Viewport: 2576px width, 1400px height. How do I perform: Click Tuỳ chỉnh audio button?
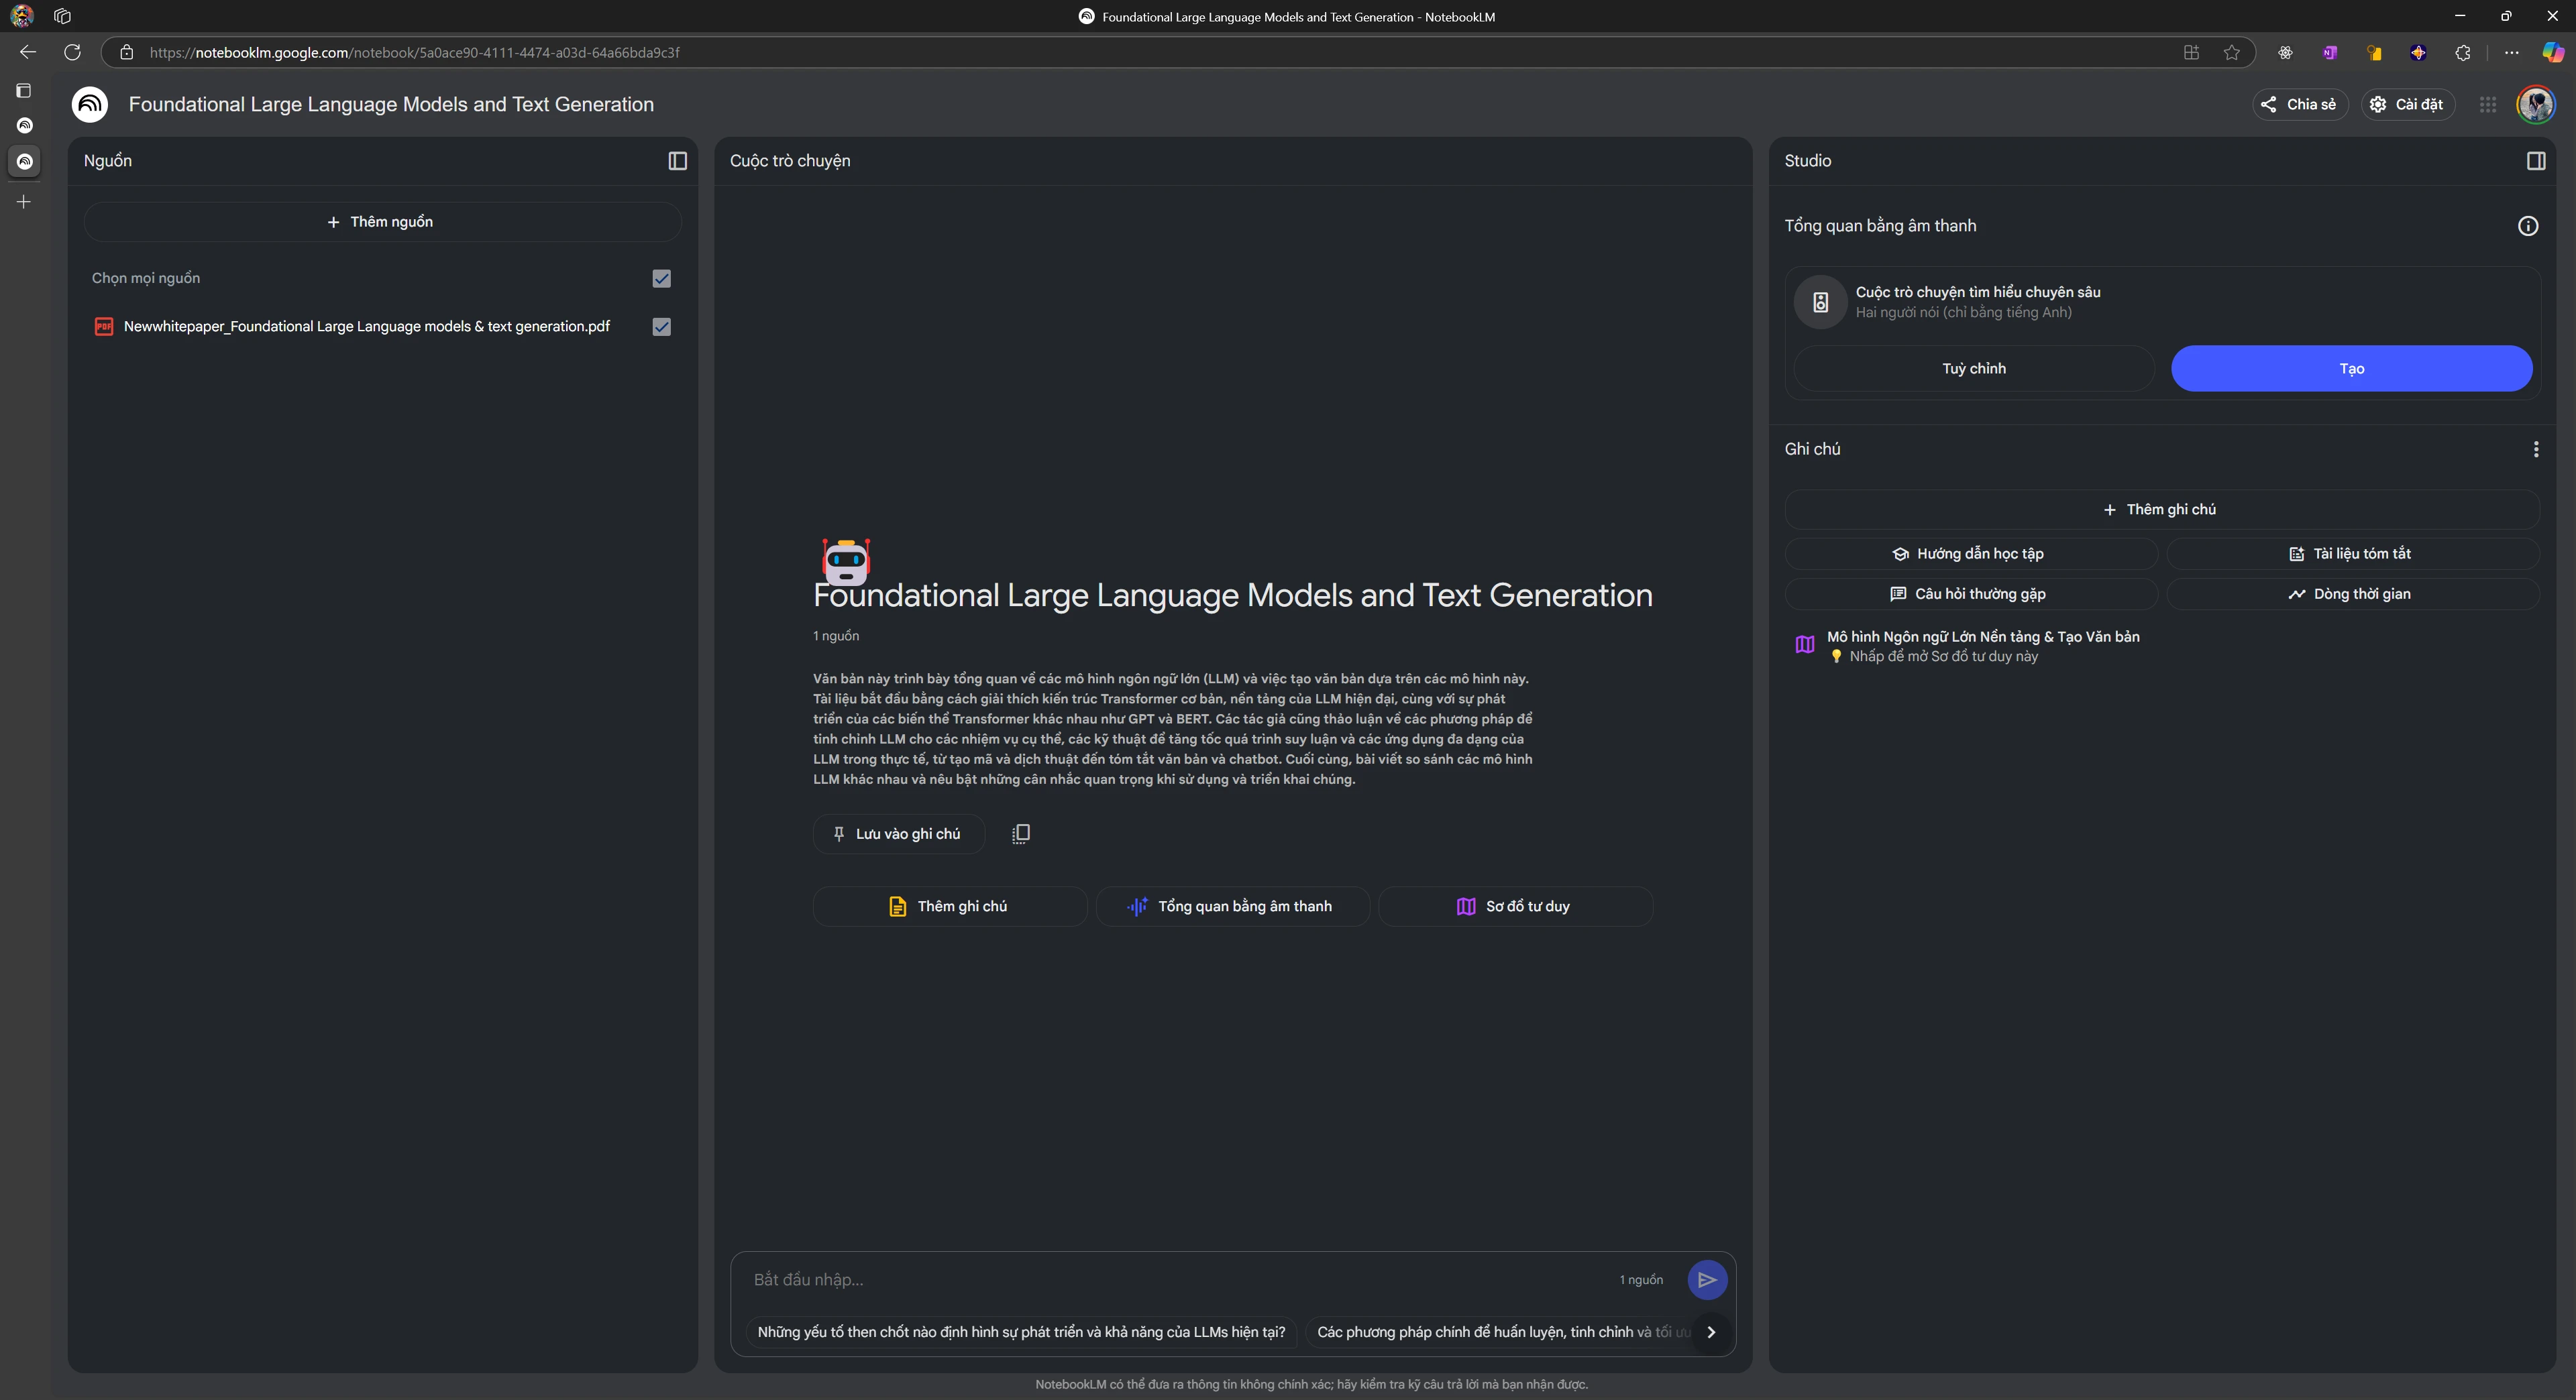(1973, 369)
